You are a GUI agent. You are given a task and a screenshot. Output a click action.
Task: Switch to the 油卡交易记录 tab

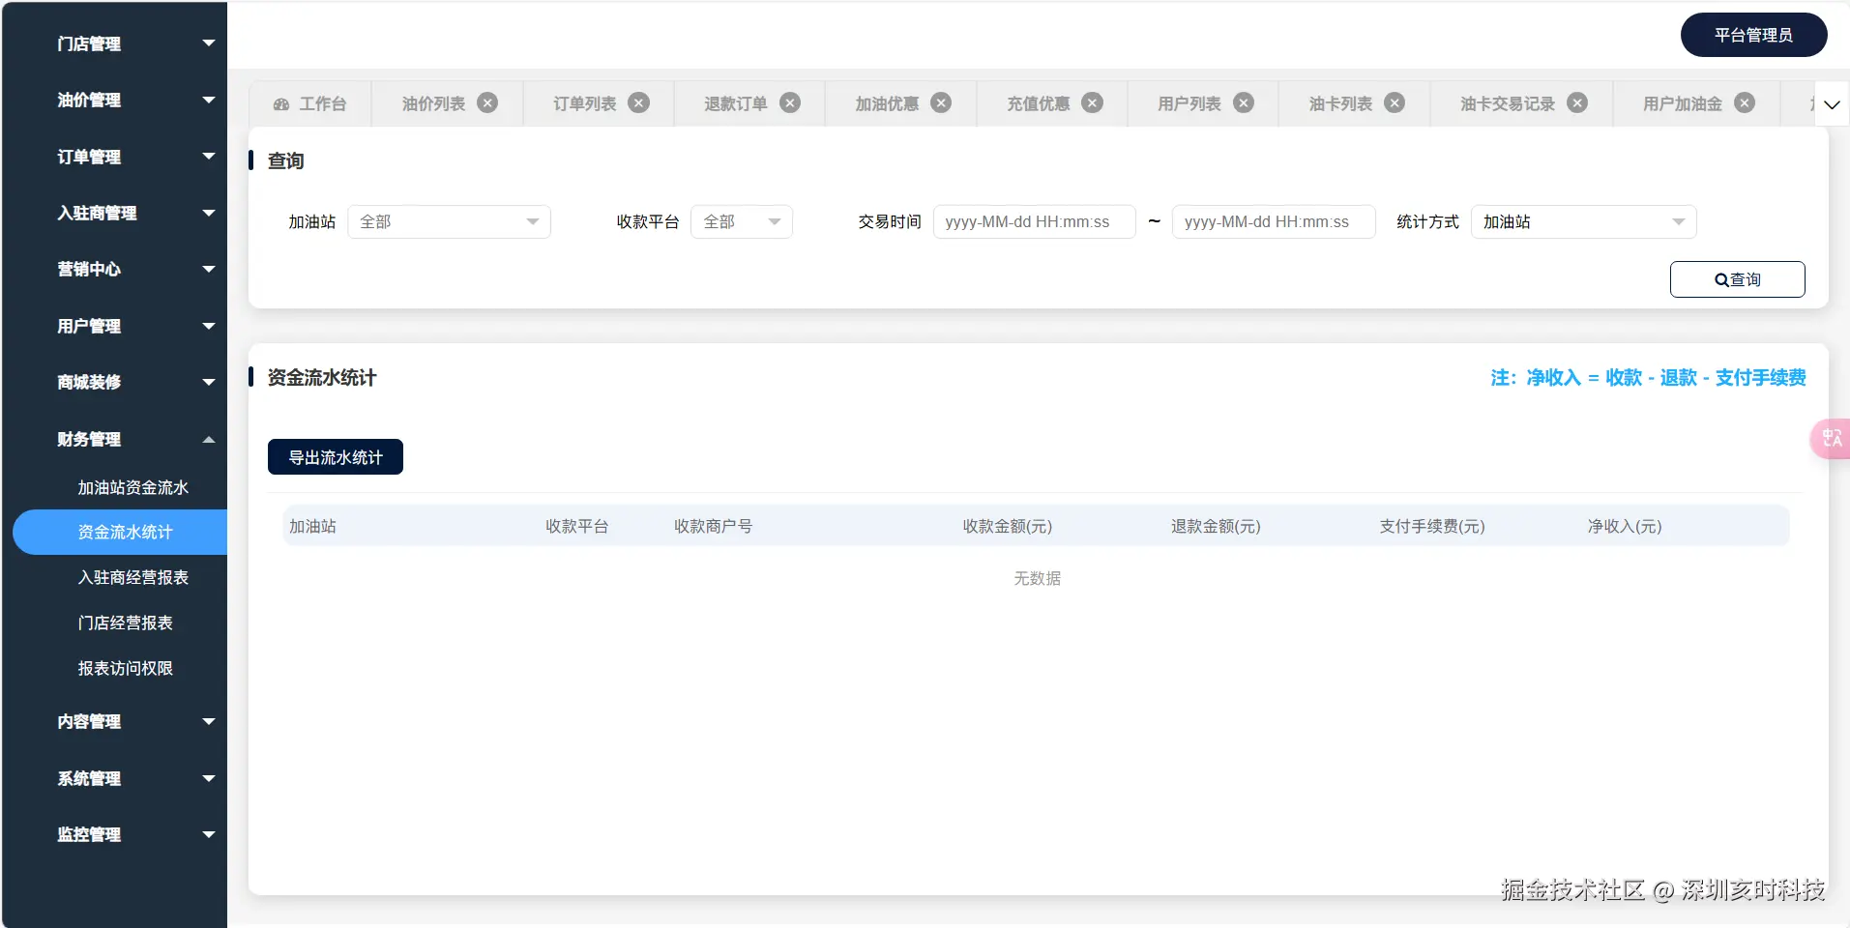(1508, 104)
